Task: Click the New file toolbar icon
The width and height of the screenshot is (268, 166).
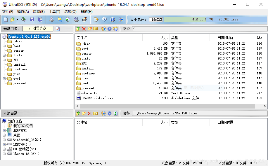Action: coord(6,20)
